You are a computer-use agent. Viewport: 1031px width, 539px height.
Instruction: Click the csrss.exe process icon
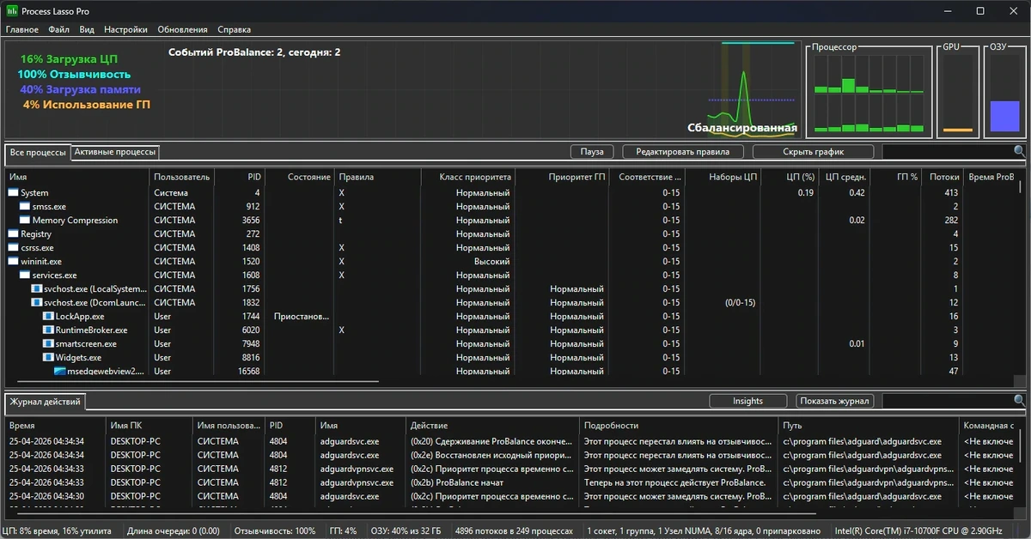coord(13,248)
